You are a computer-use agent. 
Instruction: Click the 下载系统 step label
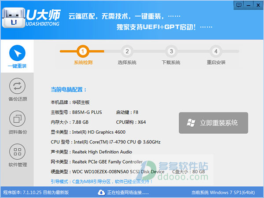point(171,62)
